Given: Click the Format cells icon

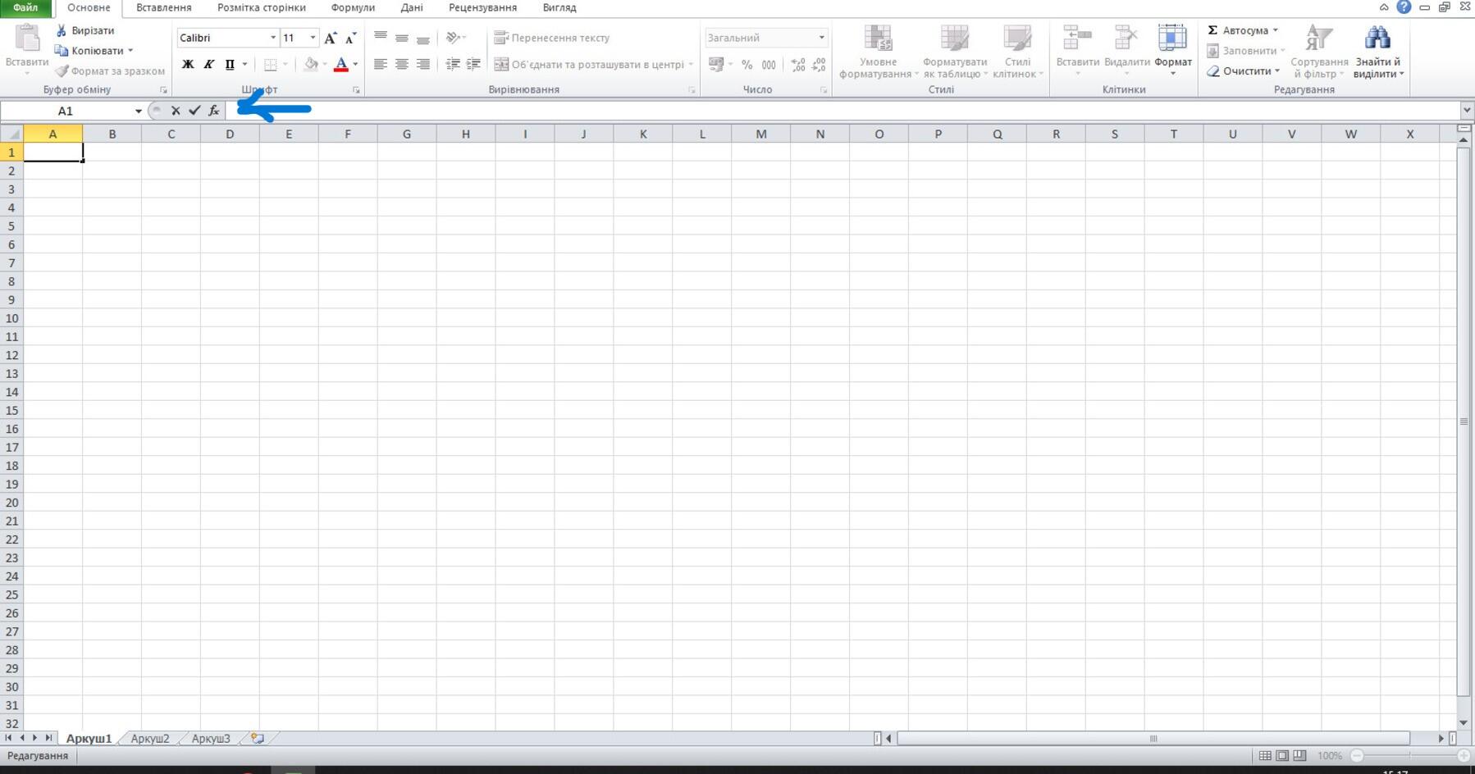Looking at the screenshot, I should (x=1171, y=39).
